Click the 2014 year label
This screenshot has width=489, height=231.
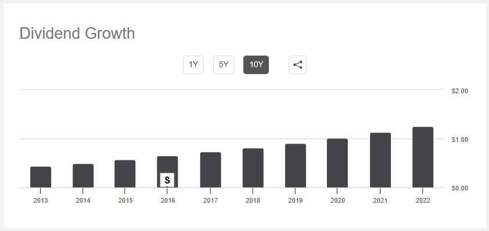coord(83,200)
